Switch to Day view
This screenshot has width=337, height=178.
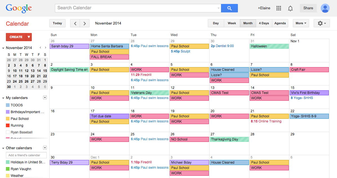[216, 23]
